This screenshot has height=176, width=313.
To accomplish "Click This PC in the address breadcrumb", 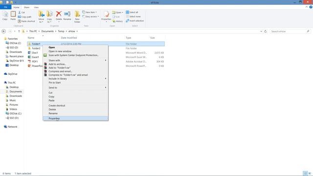I will coord(33,31).
